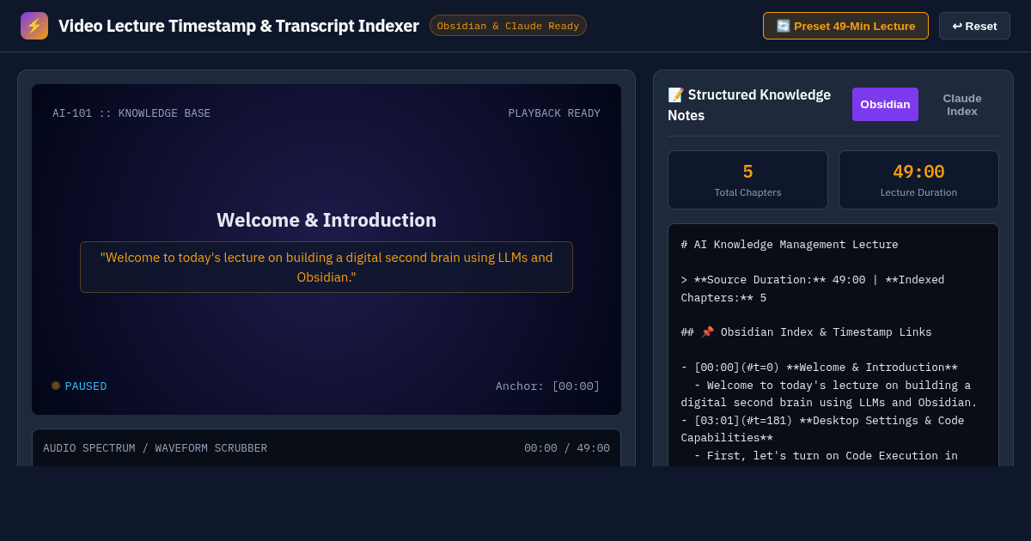Click the [00:00](#t=0) timestamp link line

819,368
